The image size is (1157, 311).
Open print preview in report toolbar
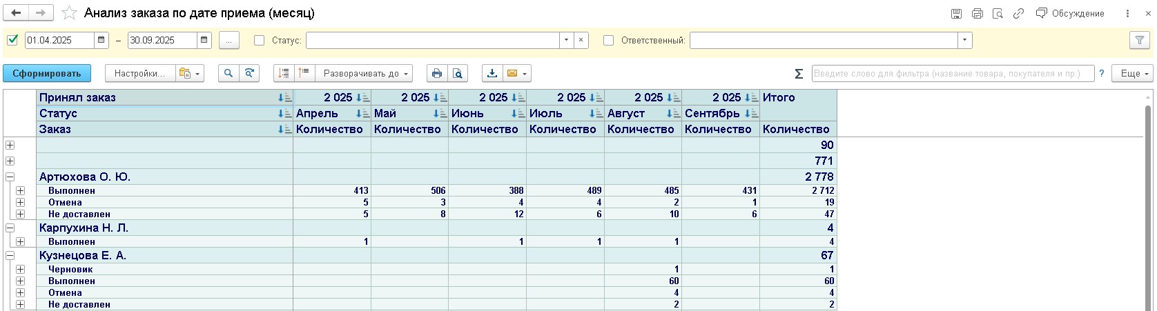pyautogui.click(x=457, y=74)
